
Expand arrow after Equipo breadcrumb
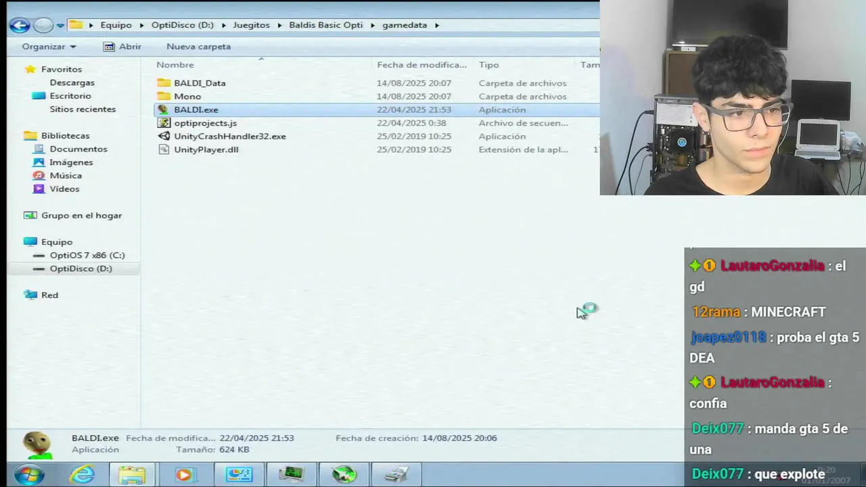tap(142, 25)
